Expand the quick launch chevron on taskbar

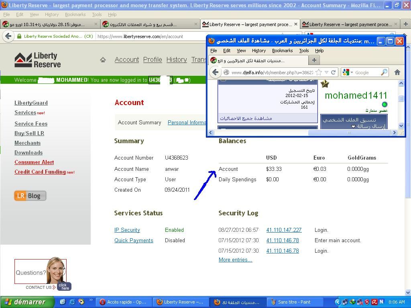coord(91,300)
